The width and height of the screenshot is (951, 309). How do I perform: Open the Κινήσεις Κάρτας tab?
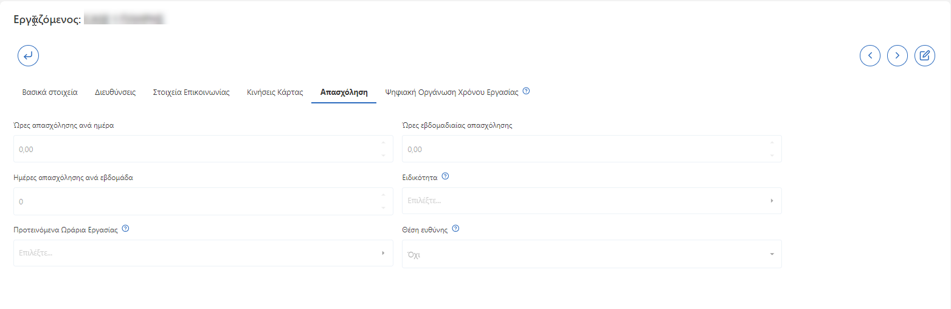tap(275, 93)
